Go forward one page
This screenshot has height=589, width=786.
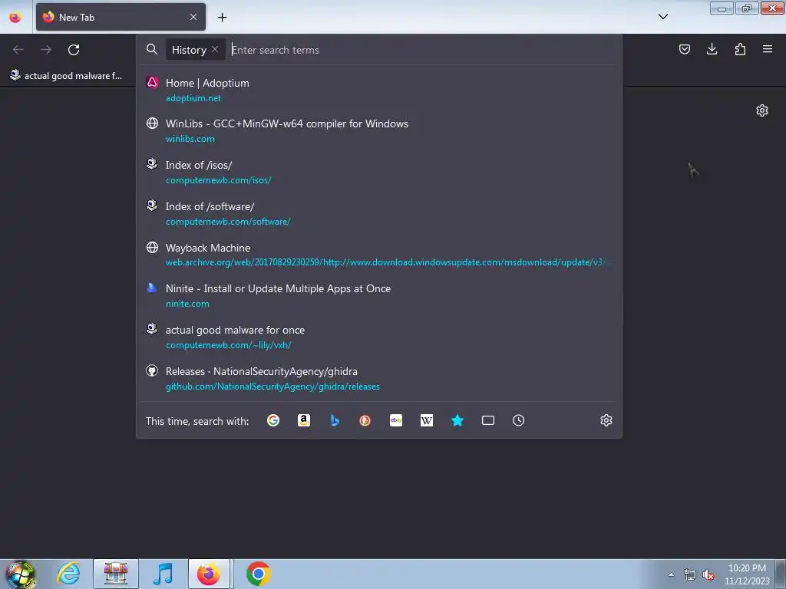[x=46, y=50]
